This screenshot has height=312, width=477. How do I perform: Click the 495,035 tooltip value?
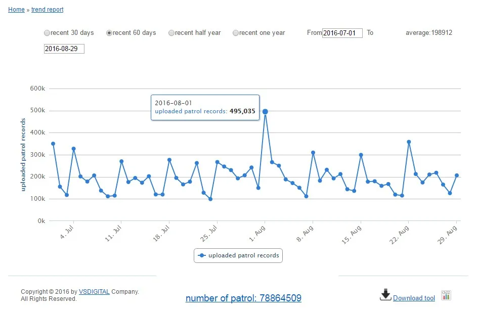click(x=242, y=111)
